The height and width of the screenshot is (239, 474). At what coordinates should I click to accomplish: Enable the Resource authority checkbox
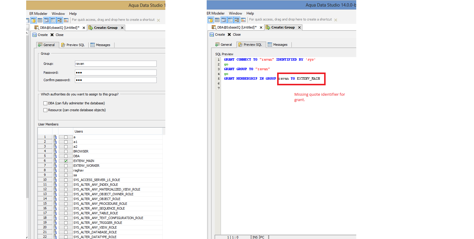[45, 110]
